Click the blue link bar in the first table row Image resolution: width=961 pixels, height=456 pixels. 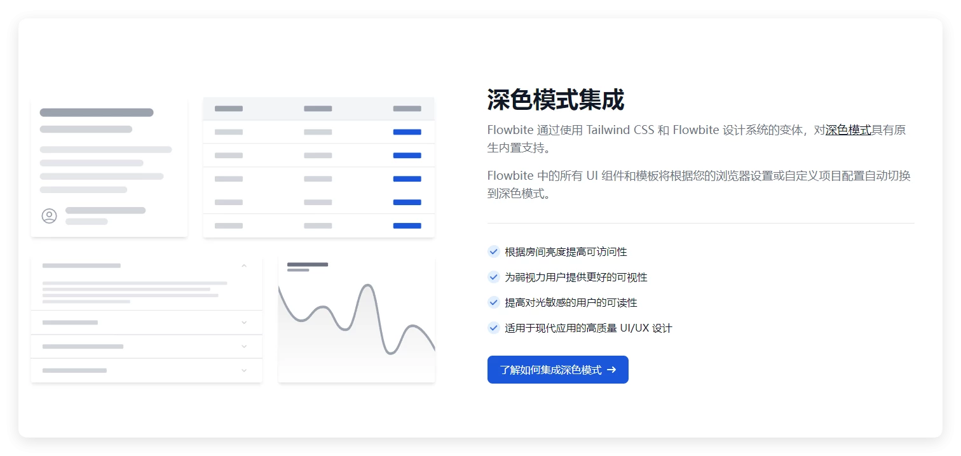click(x=407, y=132)
